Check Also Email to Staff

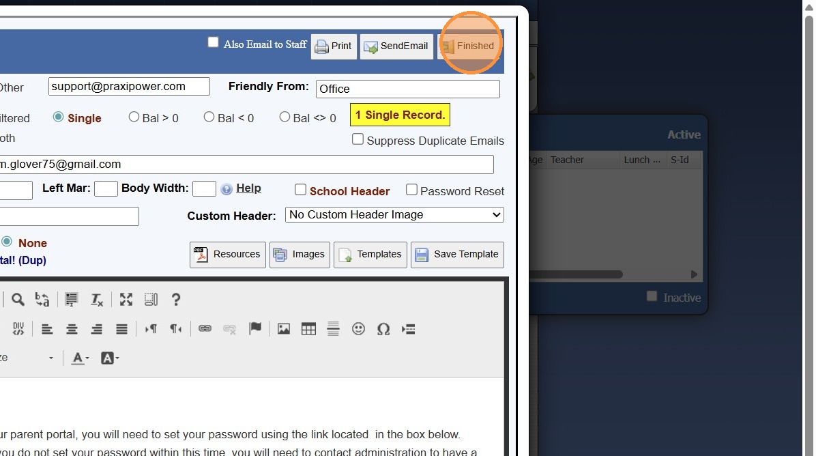tap(214, 42)
